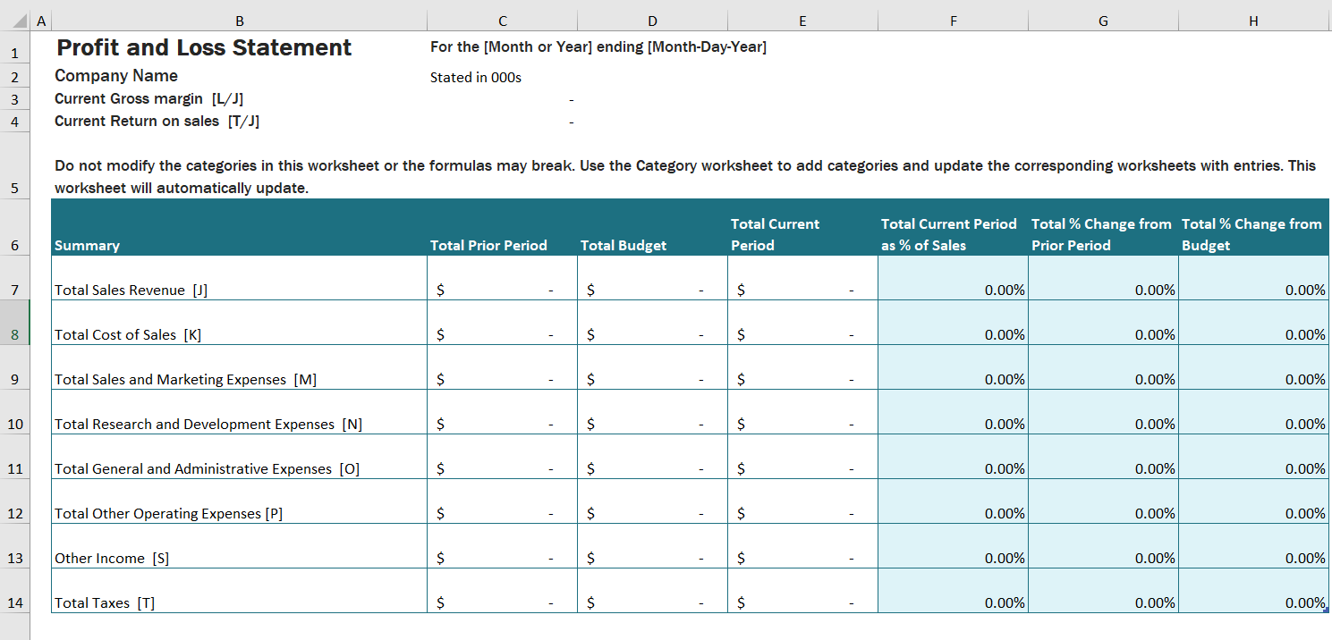The image size is (1332, 640).
Task: Select column B header
Action: (240, 21)
